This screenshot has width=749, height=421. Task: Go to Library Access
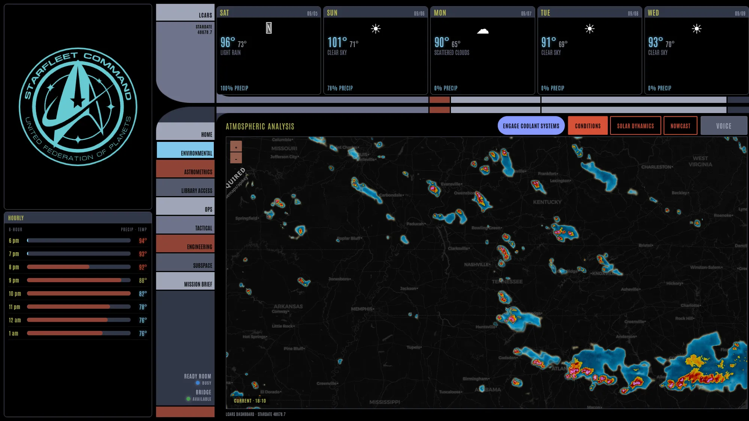(x=185, y=187)
